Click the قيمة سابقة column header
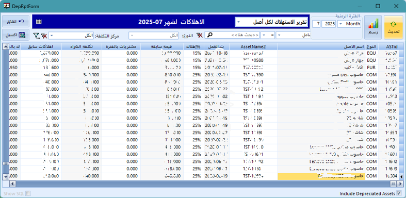 click(x=162, y=46)
